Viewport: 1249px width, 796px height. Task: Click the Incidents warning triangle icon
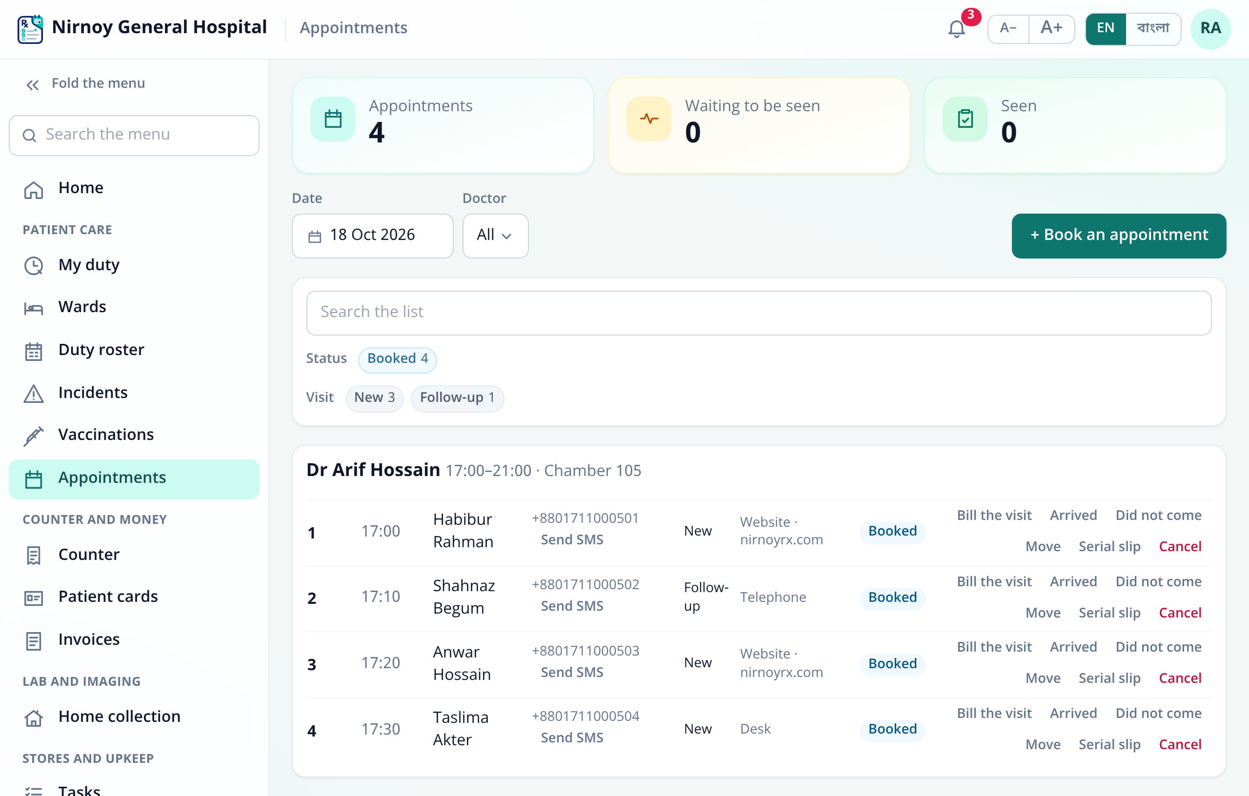[x=34, y=394]
